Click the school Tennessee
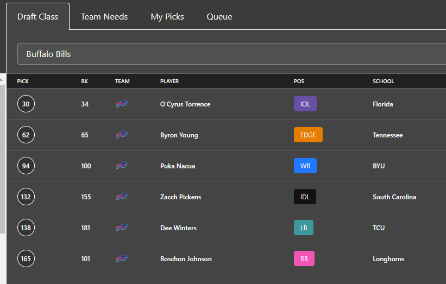 click(x=388, y=135)
